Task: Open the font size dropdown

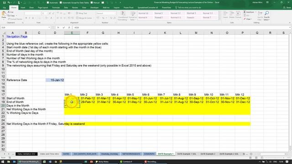Action: (x=47, y=13)
